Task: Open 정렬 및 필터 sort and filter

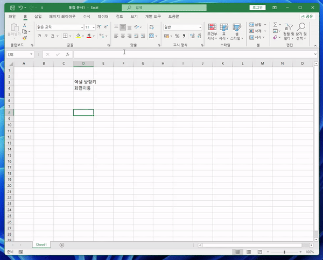Action: click(x=289, y=32)
